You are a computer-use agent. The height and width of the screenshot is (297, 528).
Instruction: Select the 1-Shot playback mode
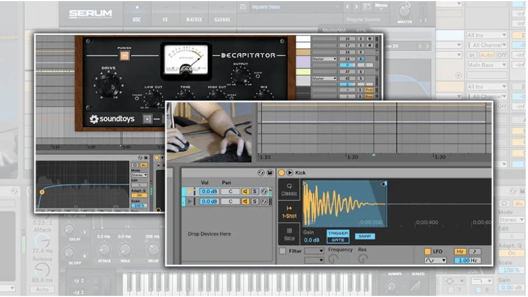[x=289, y=212]
